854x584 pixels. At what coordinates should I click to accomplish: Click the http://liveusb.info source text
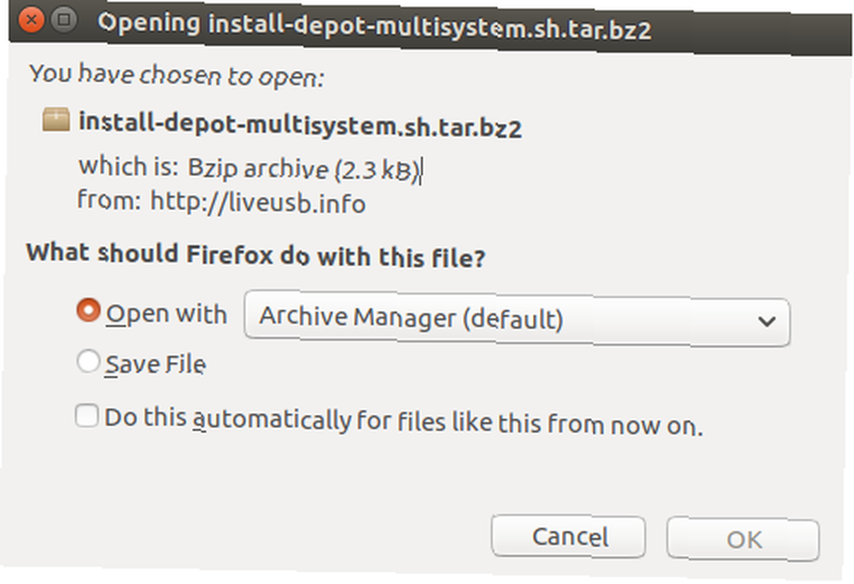[258, 201]
